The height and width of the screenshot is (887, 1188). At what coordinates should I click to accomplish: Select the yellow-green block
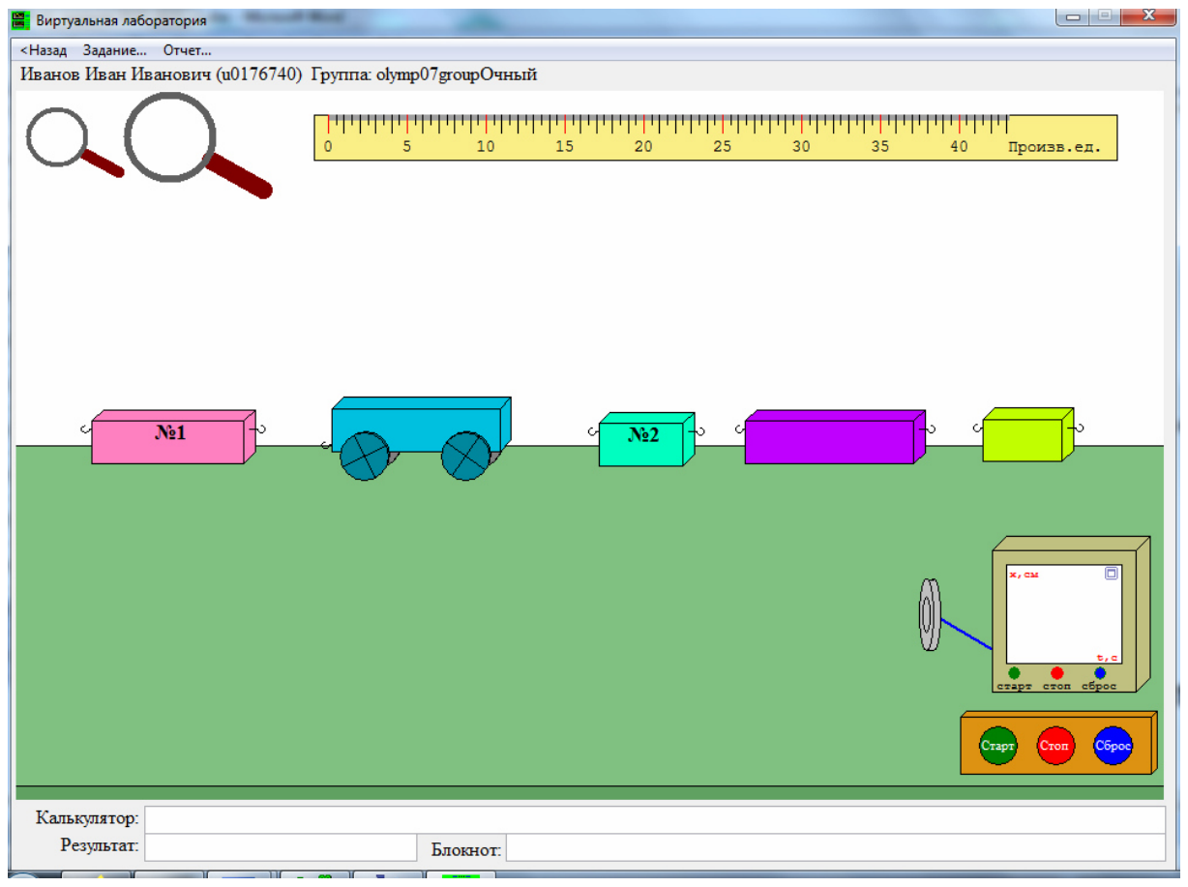coord(1027,434)
